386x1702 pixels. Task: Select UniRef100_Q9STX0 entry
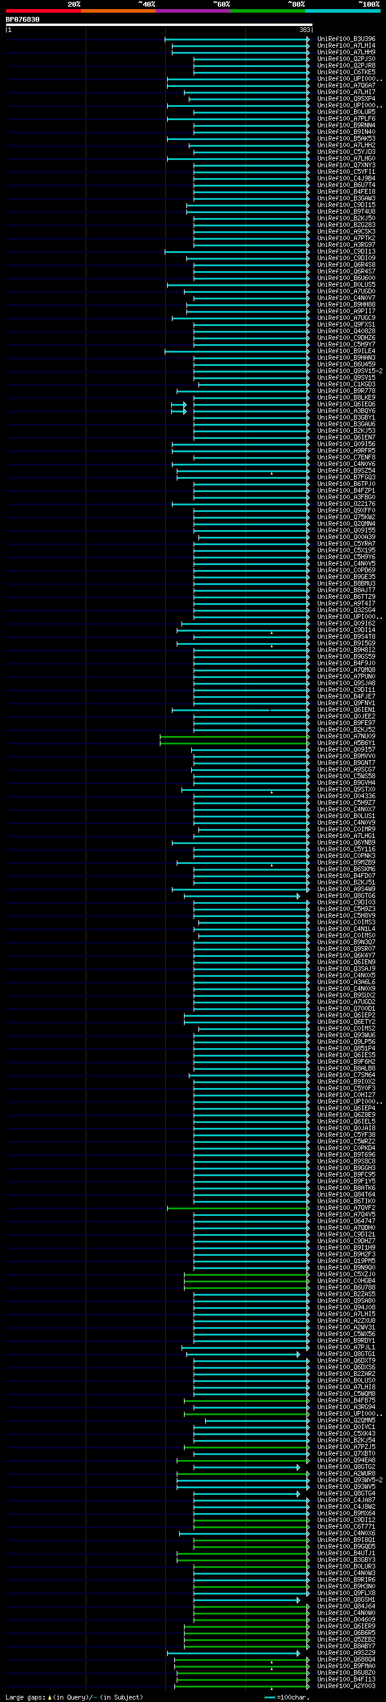(346, 790)
